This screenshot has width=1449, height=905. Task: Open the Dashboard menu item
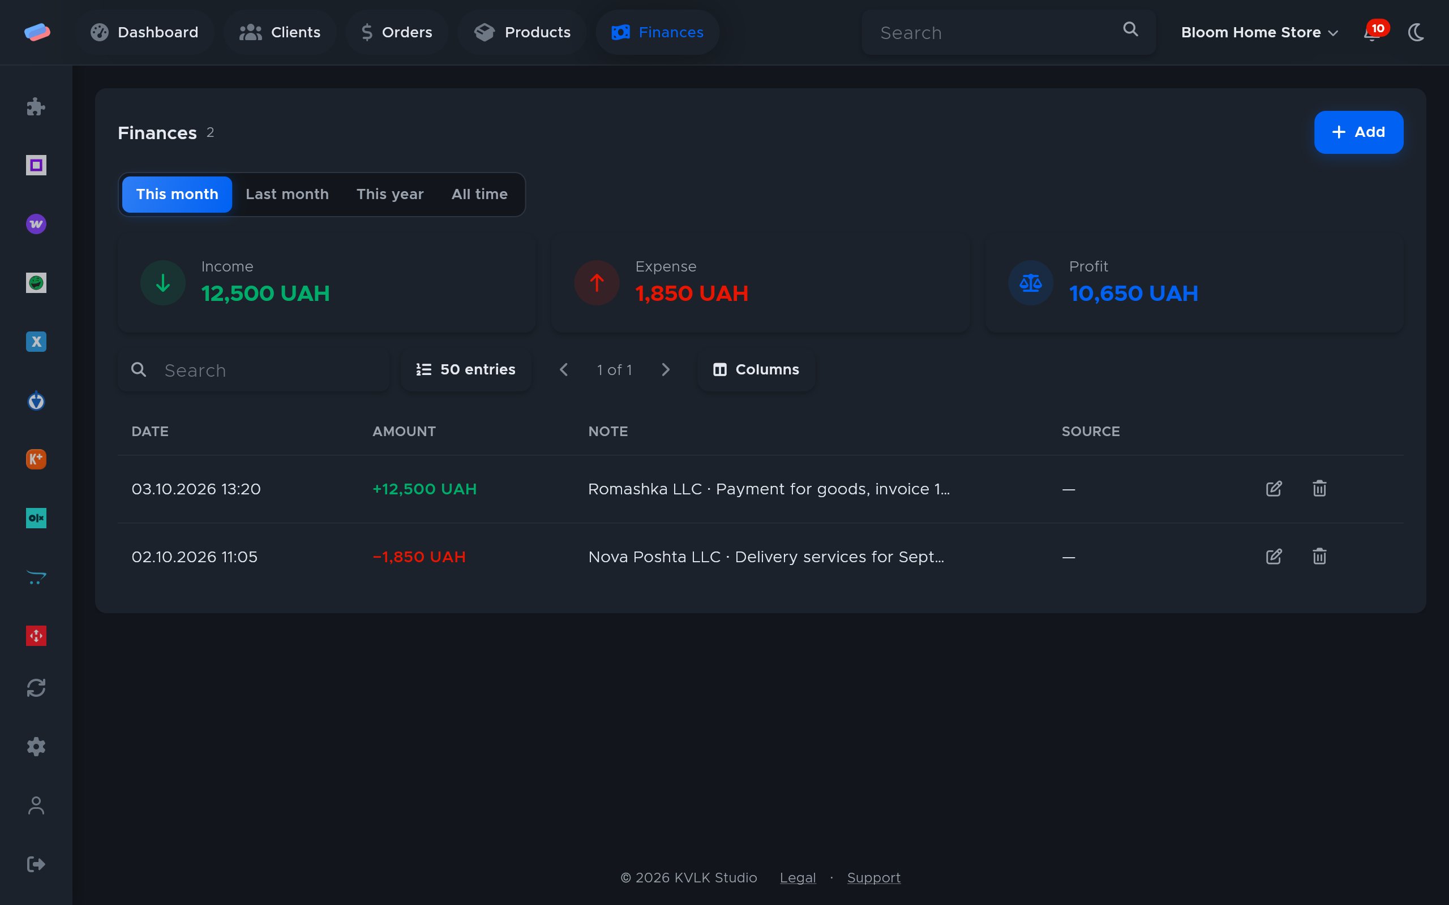click(x=144, y=32)
